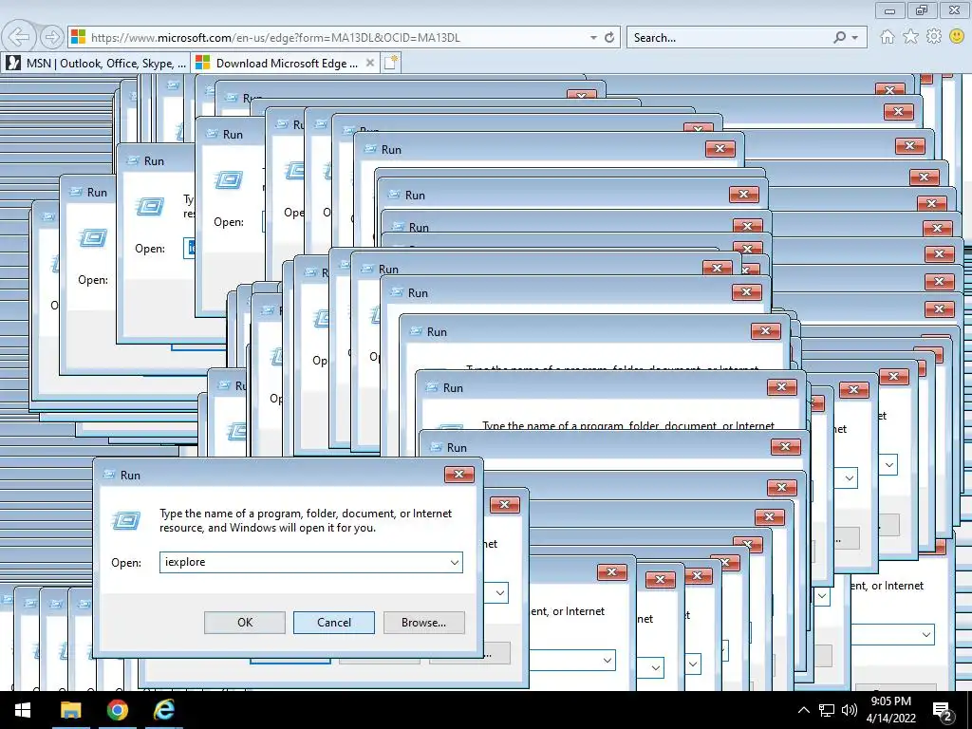Click the large Run program icon beside the description text
The width and height of the screenshot is (972, 729).
[x=126, y=520]
